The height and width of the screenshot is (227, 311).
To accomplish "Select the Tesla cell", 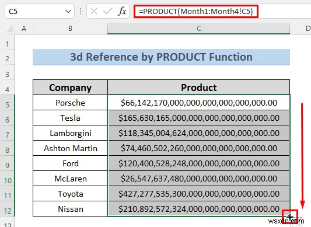I will pos(70,118).
